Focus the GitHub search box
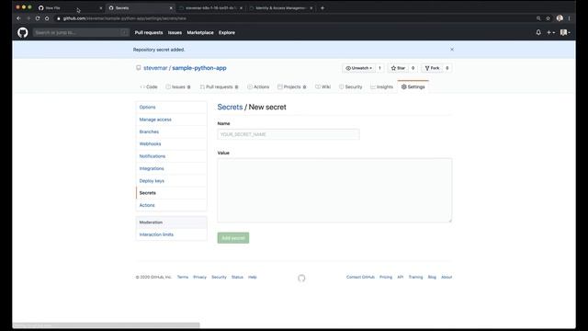Image resolution: width=588 pixels, height=331 pixels. [81, 33]
